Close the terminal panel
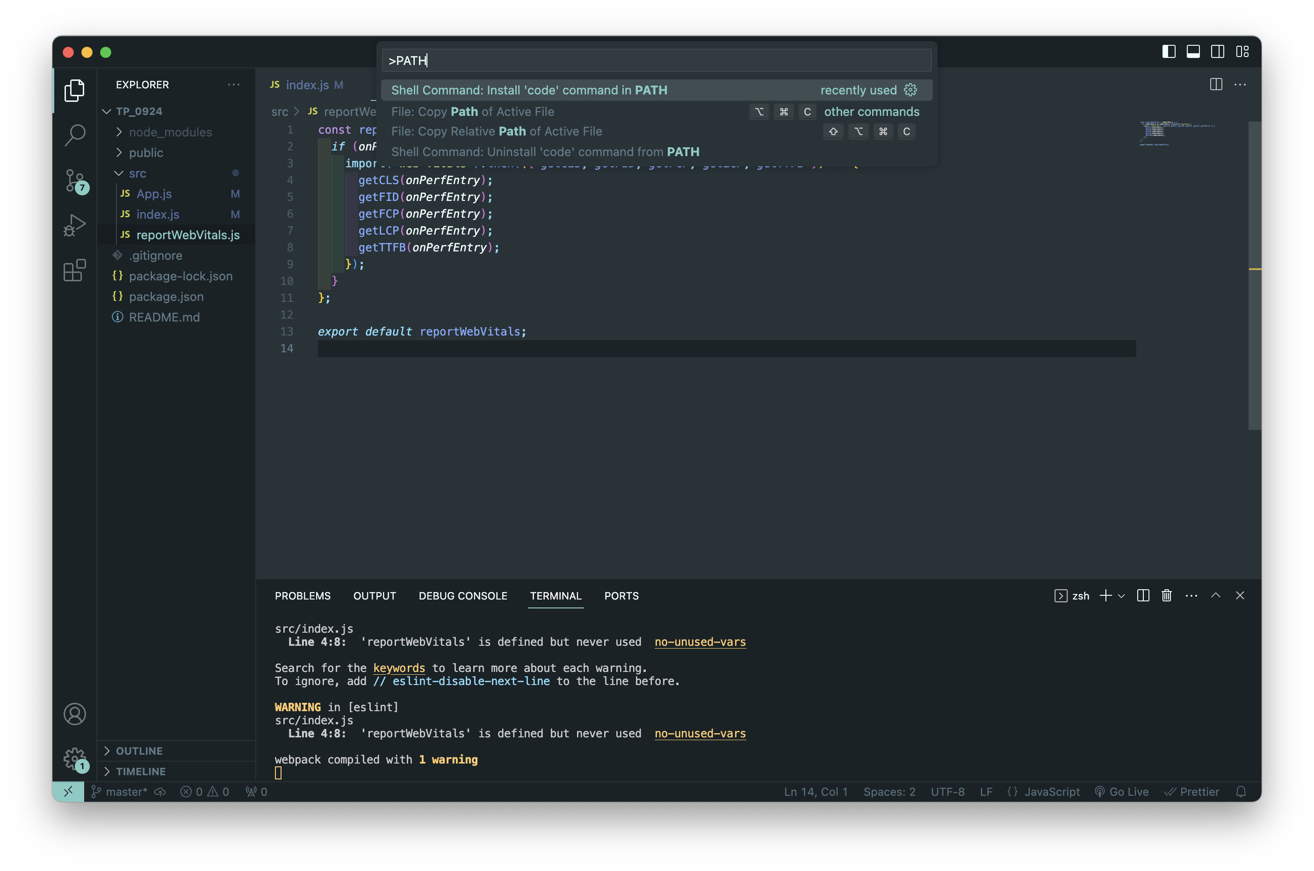 point(1240,595)
